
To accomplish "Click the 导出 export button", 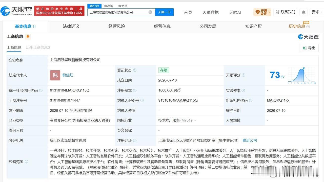I will [x=309, y=48].
